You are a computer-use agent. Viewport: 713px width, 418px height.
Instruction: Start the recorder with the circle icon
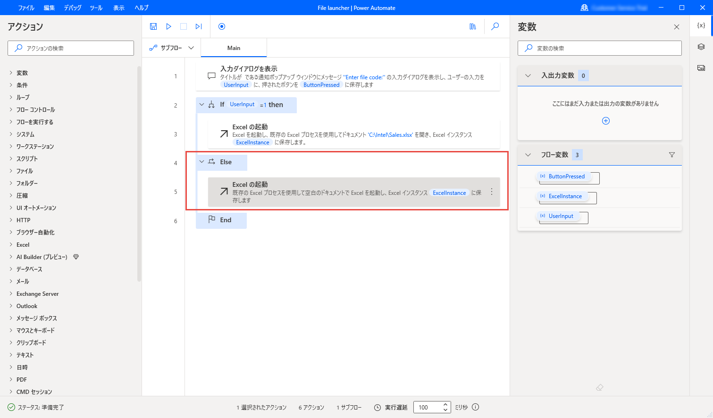pos(222,26)
